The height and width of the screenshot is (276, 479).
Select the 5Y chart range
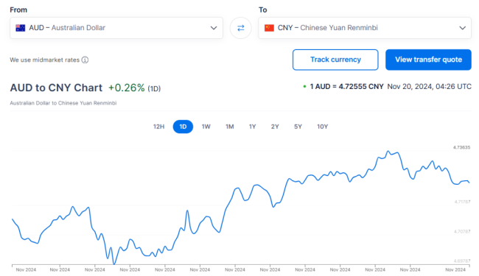coord(298,127)
